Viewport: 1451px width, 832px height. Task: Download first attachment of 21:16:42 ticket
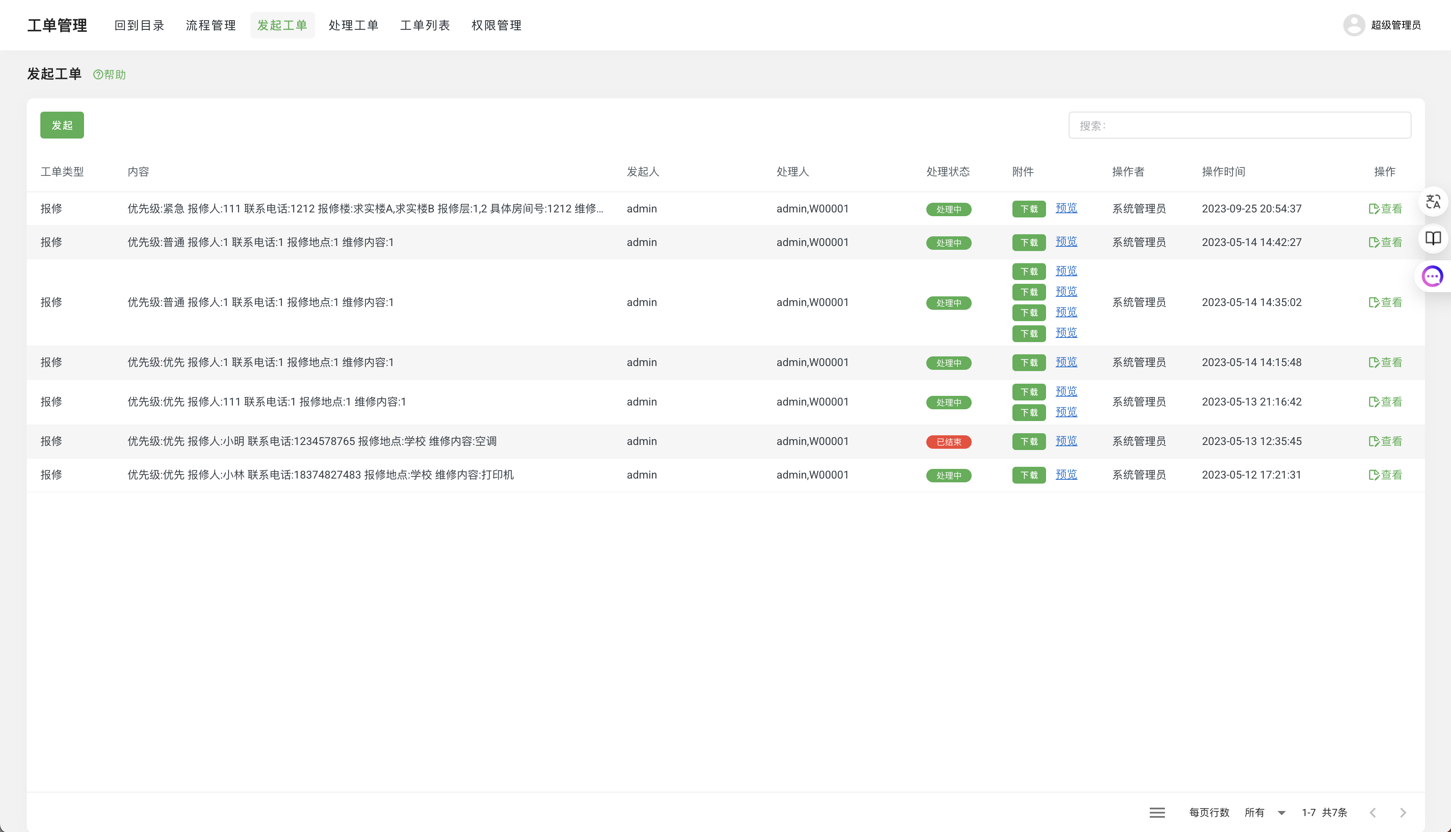[x=1028, y=392]
